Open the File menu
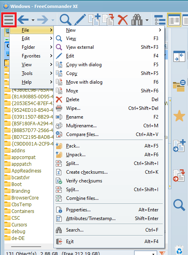The width and height of the screenshot is (188, 255). 32,30
